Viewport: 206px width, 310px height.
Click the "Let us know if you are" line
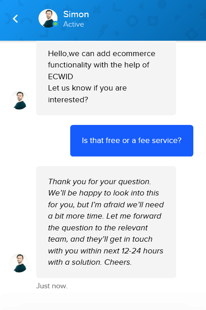(87, 88)
